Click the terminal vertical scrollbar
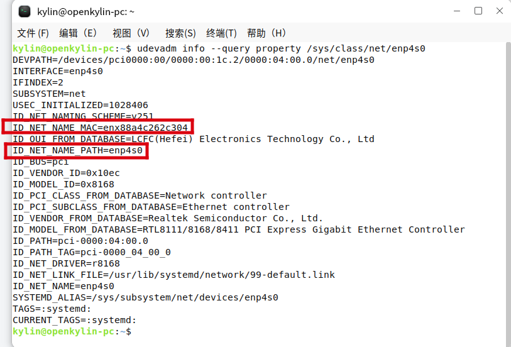This screenshot has width=511, height=347. point(508,194)
